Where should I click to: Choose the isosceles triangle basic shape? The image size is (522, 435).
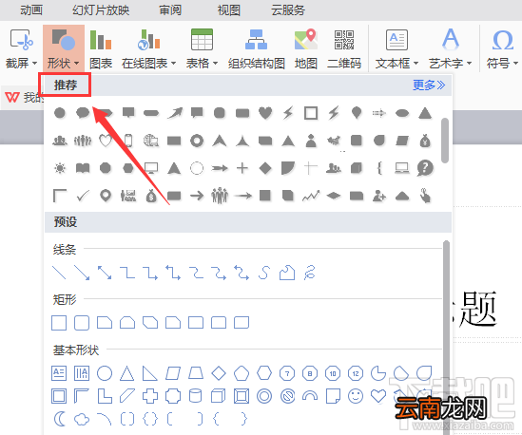tap(126, 373)
